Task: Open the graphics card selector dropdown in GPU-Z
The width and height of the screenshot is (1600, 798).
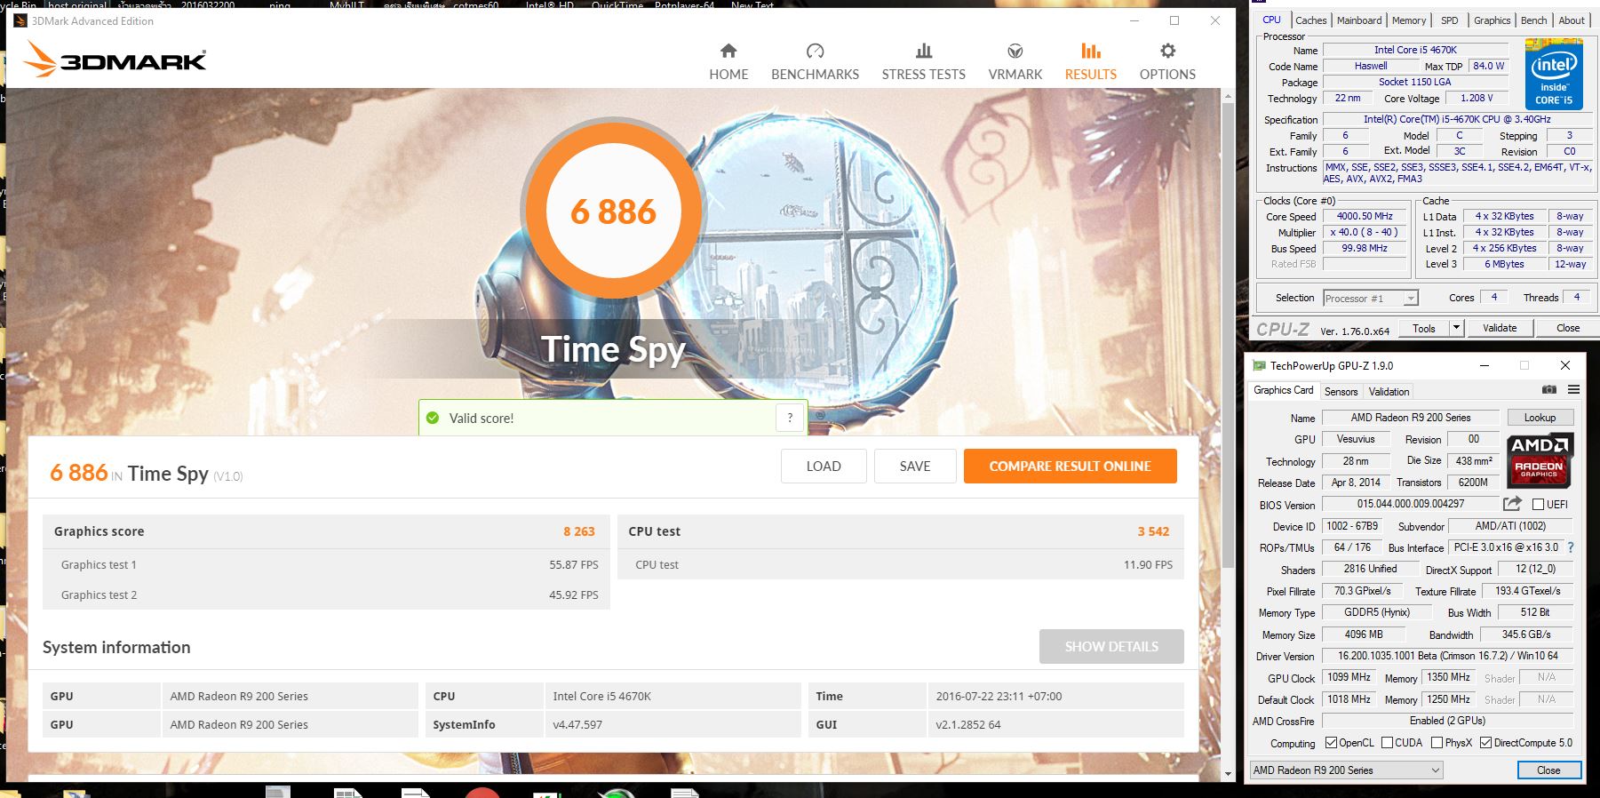Action: tap(1346, 770)
